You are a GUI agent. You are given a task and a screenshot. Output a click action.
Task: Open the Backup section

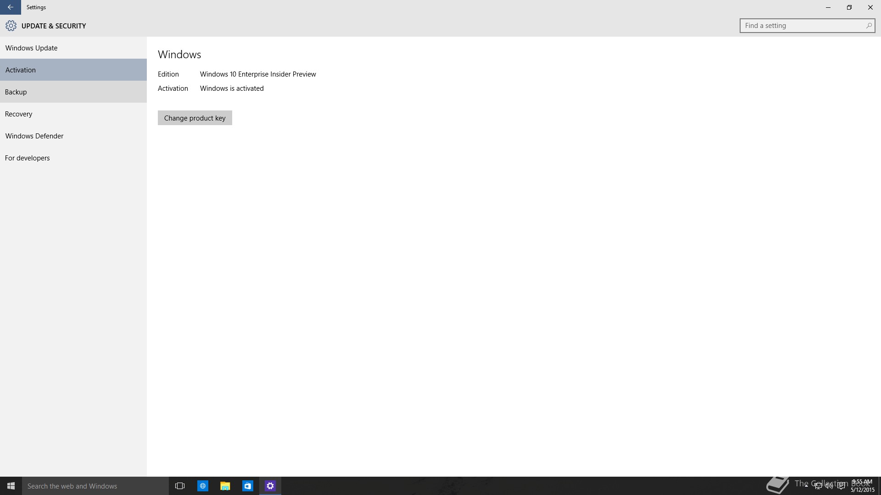tap(16, 92)
